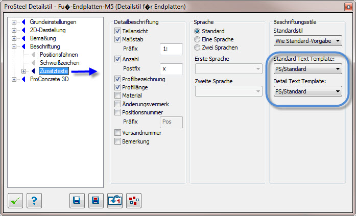356x216 pixels.
Task: Select Zusatztexte in the tree
Action: click(x=54, y=71)
